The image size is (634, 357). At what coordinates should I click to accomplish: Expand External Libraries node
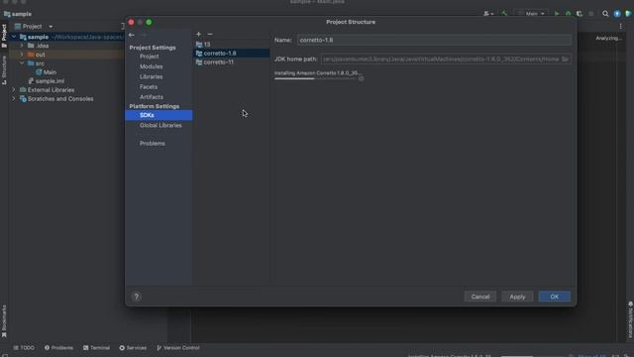(14, 90)
